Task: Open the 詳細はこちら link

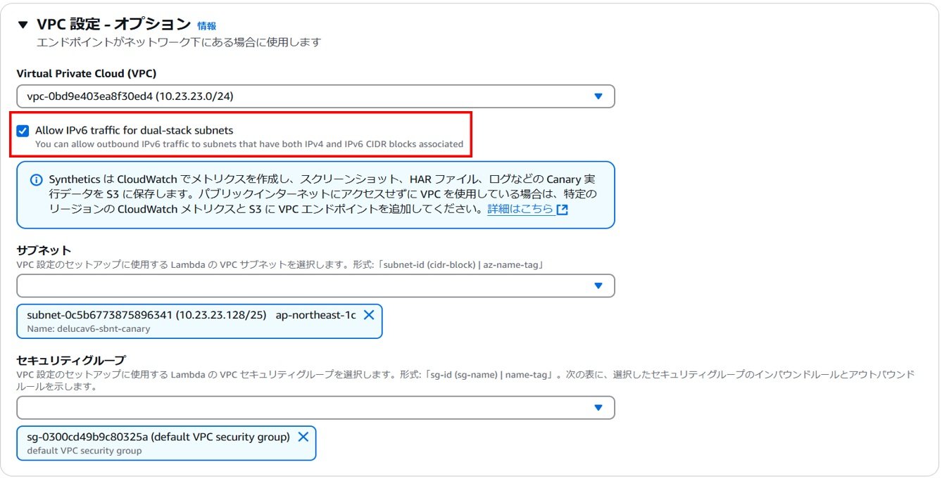Action: tap(520, 209)
